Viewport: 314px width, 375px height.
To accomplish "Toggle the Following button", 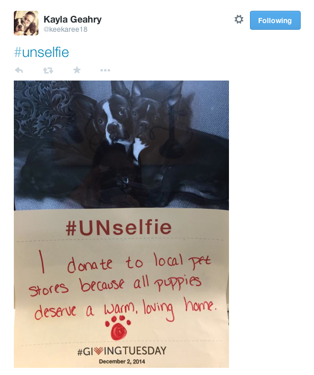I will pyautogui.click(x=275, y=21).
